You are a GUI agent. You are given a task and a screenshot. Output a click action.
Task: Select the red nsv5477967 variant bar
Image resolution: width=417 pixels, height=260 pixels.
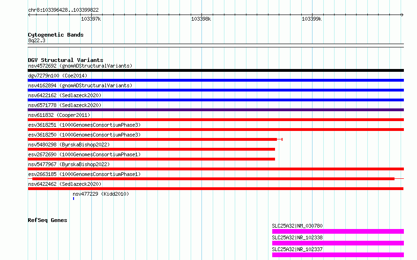tap(216, 169)
